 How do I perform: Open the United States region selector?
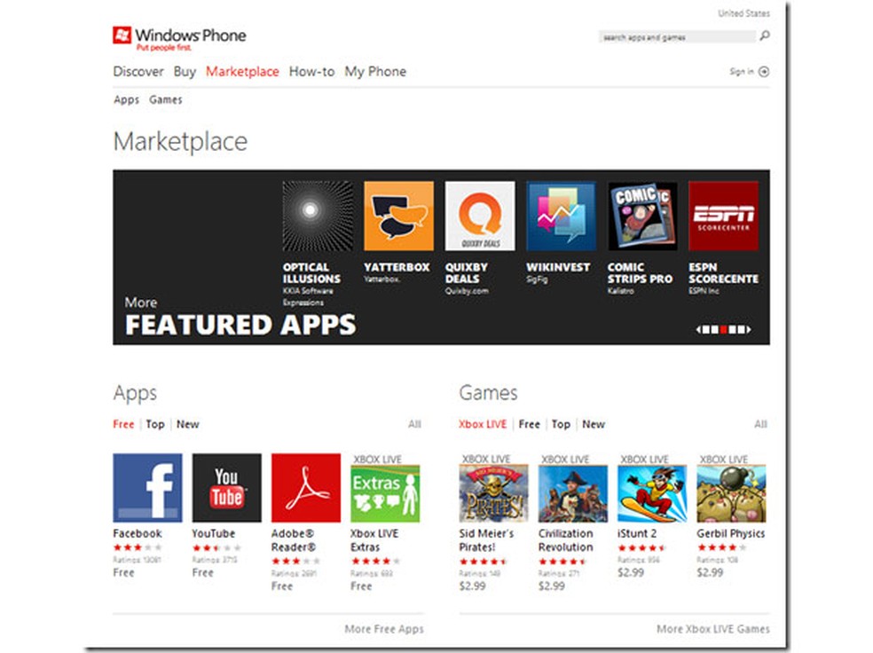pos(745,12)
